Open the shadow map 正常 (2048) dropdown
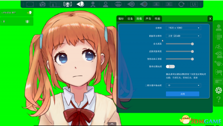The height and width of the screenshot is (126, 223). (x=183, y=36)
